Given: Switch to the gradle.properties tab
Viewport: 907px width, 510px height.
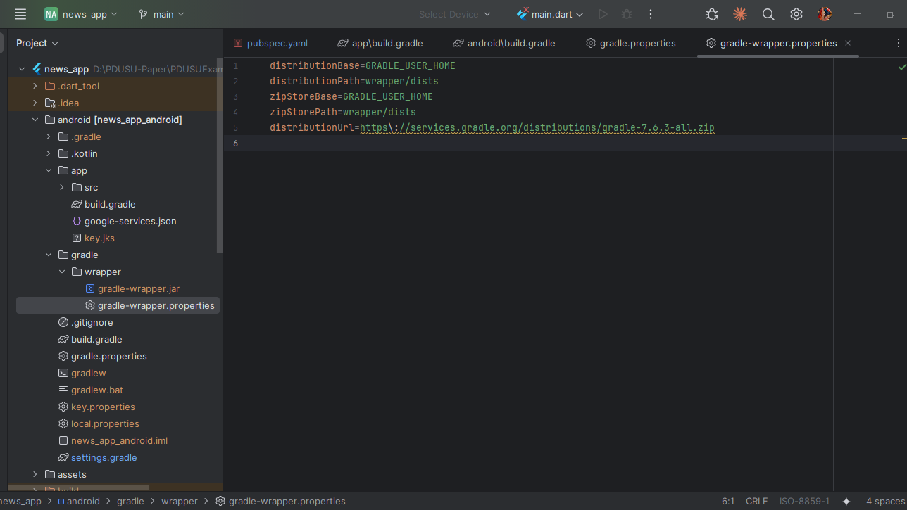Looking at the screenshot, I should pos(631,43).
